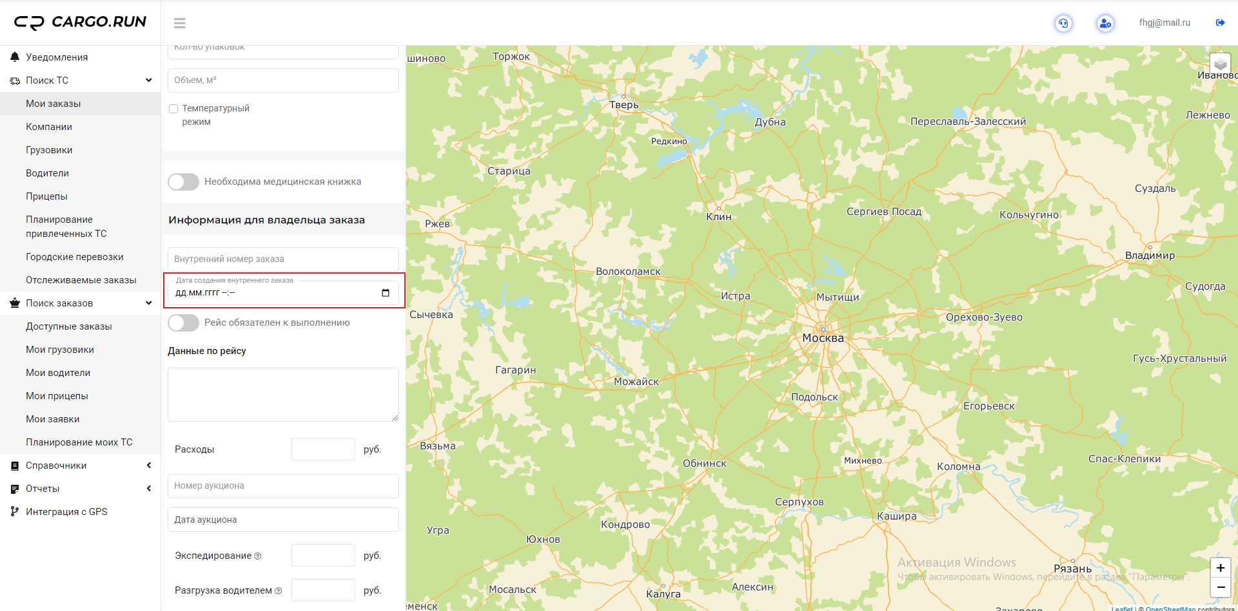The image size is (1238, 611).
Task: Toggle Необходима медицинская книжка switch
Action: [184, 182]
